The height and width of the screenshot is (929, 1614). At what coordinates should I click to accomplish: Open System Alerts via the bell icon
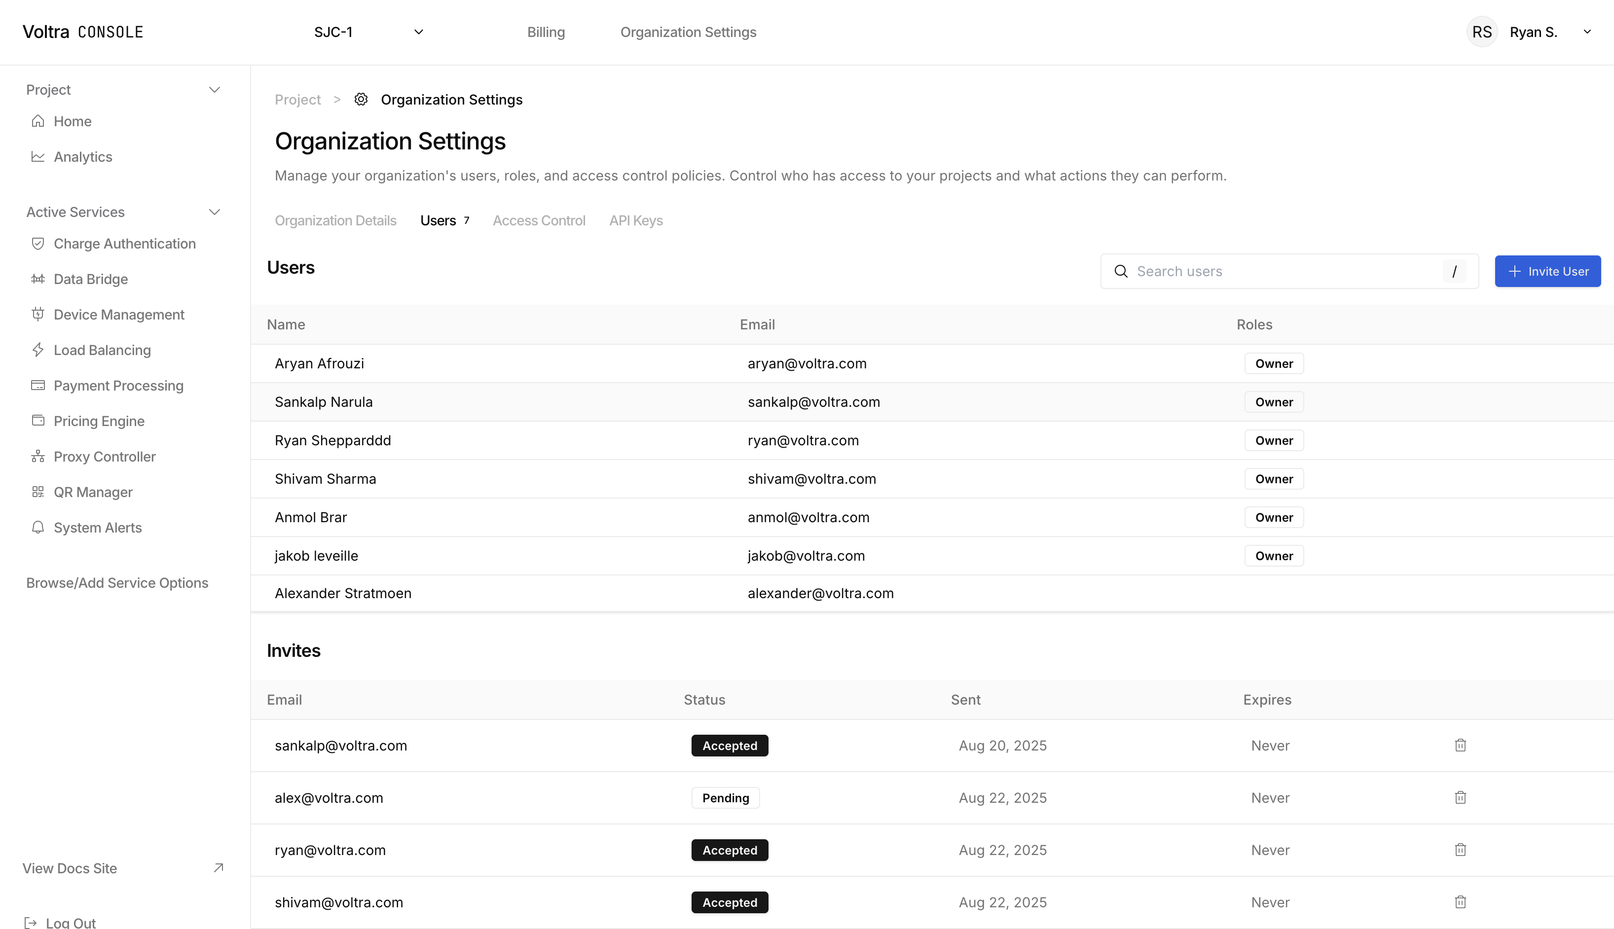click(x=37, y=528)
